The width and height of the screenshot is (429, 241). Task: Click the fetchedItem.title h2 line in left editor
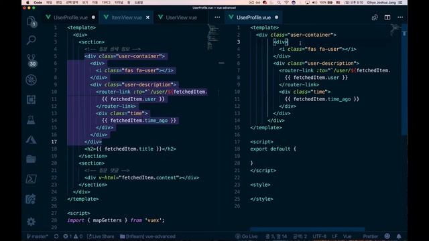[130, 149]
